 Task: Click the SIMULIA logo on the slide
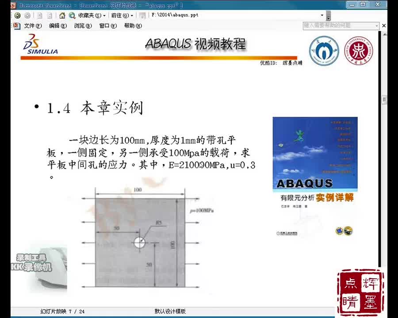(x=41, y=44)
